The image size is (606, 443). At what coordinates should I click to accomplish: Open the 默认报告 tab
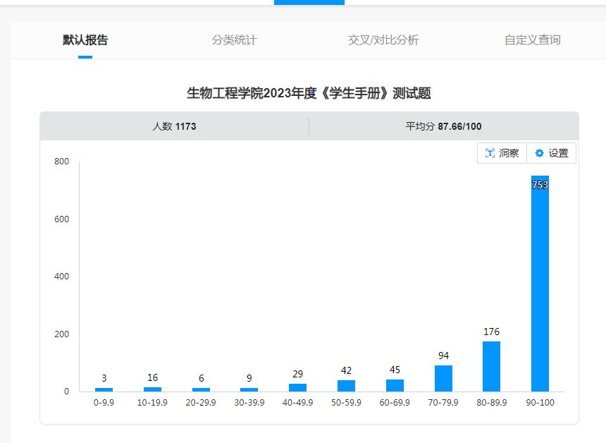tap(85, 40)
